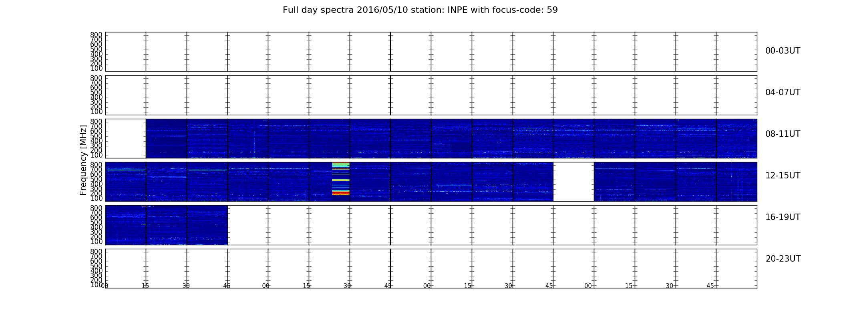The width and height of the screenshot is (841, 320).
Task: Click the leftmost 15 time-axis tick label
Action: 145,286
